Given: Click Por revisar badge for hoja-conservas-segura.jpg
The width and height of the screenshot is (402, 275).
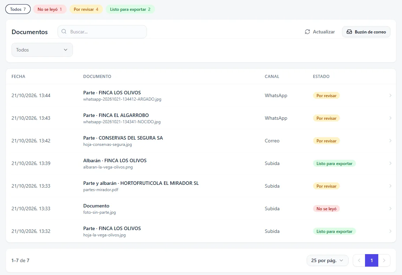Looking at the screenshot, I should click(x=326, y=141).
